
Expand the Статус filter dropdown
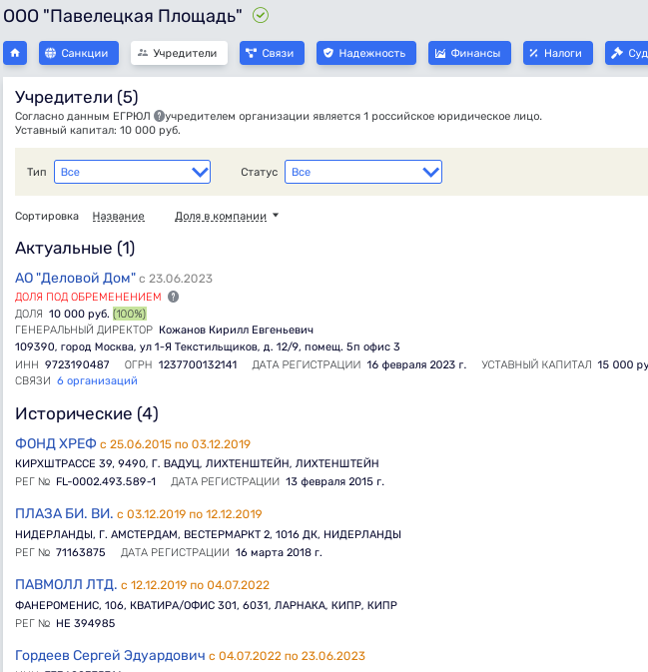362,172
